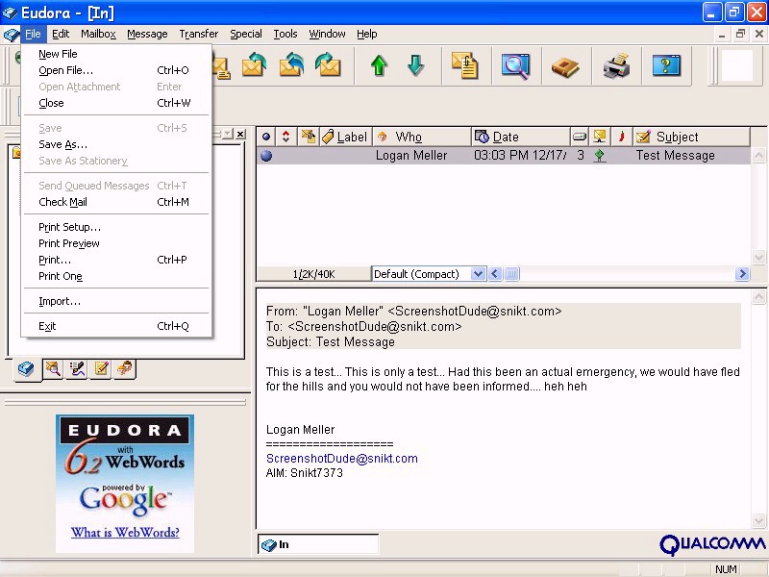
Task: Sort by the Size column icon
Action: (x=580, y=137)
